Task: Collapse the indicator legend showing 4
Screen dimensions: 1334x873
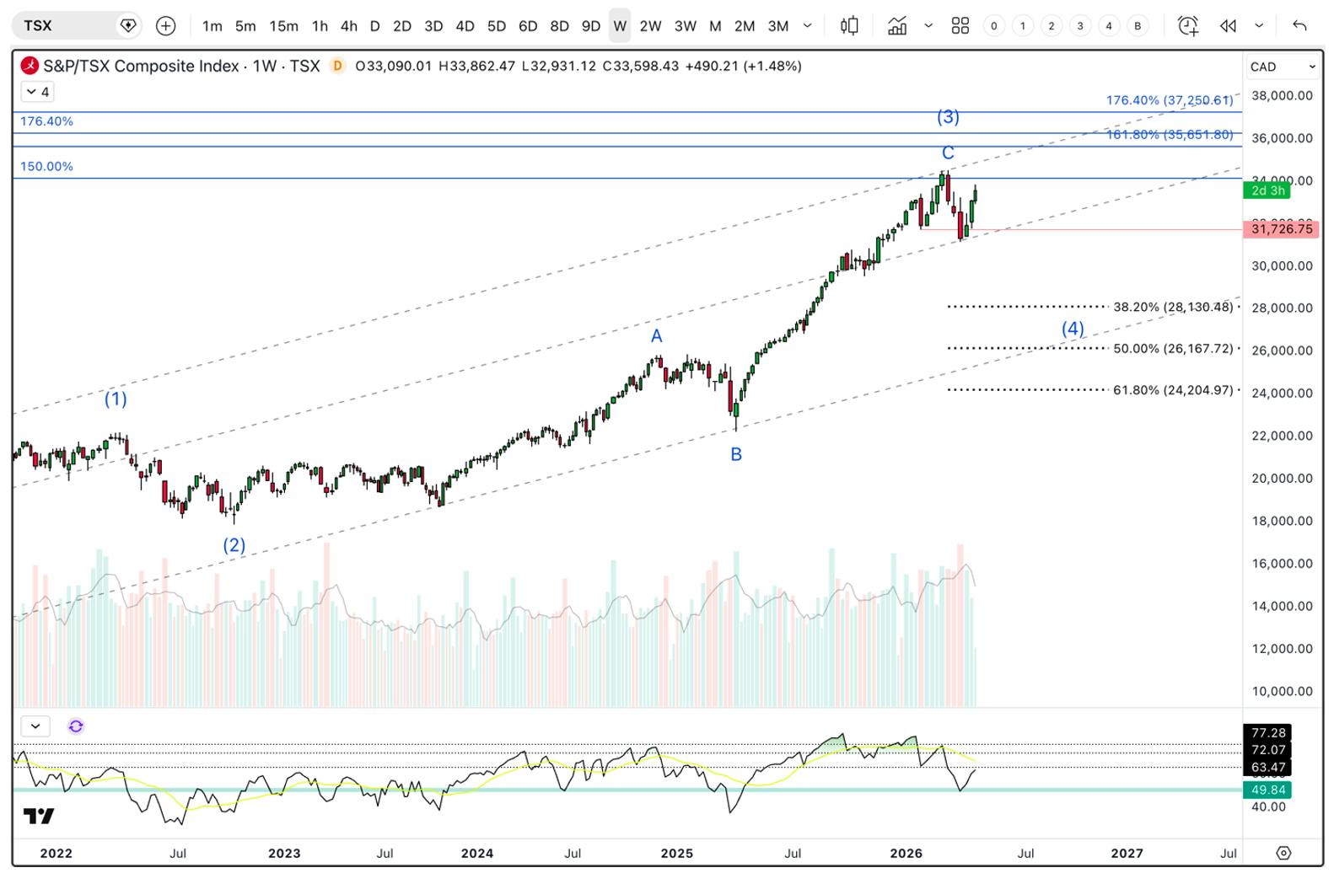Action: coord(37,92)
